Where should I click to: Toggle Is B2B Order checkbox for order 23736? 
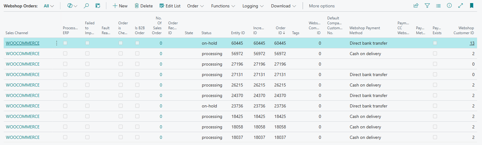pos(137,106)
